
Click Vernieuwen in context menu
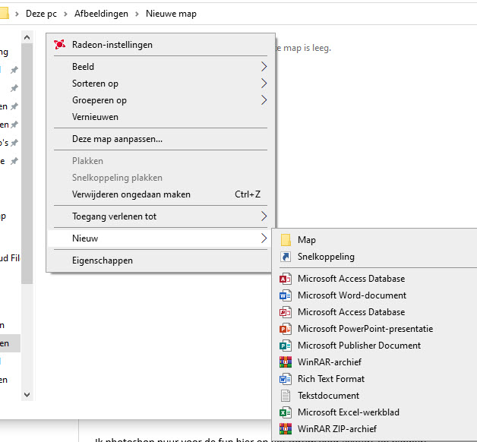(x=95, y=117)
